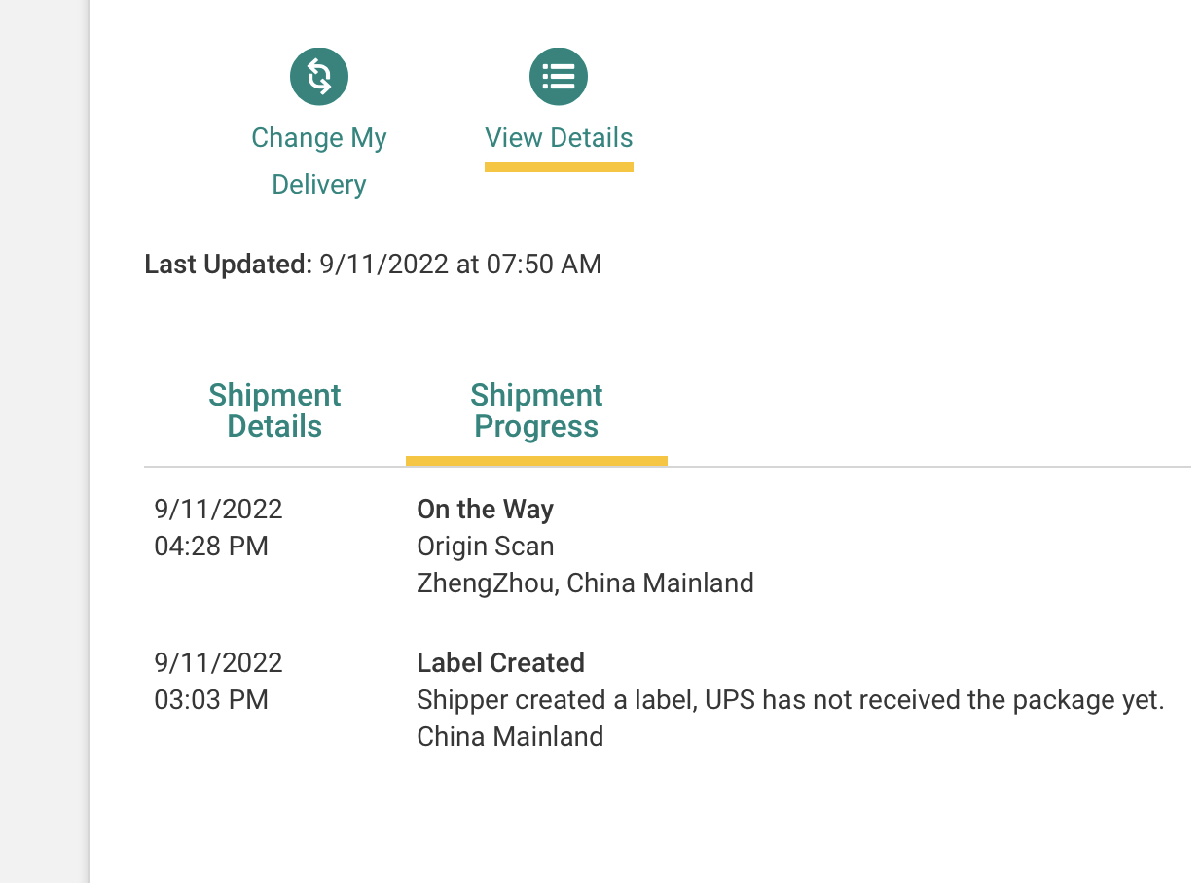Click the Change My Delivery arrows icon
1201x883 pixels.
coord(319,77)
